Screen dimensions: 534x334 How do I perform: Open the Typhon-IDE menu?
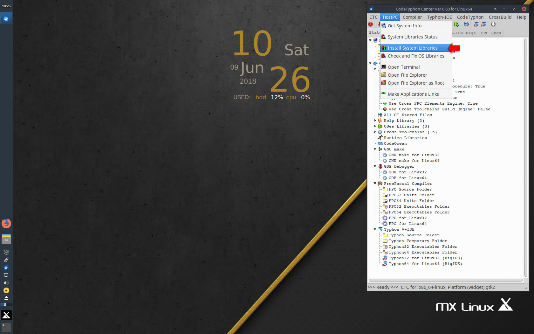point(439,17)
